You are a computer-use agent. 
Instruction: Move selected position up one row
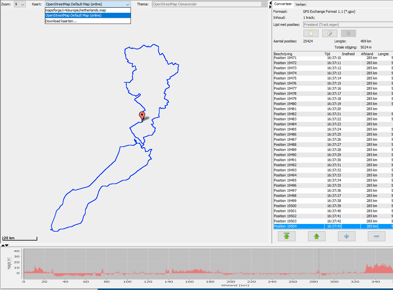tap(316, 236)
